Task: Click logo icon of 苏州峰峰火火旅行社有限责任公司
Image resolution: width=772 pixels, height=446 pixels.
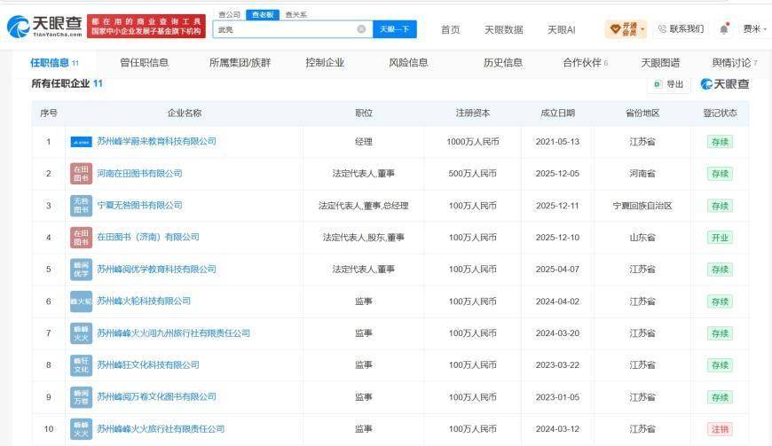Action: [x=82, y=429]
